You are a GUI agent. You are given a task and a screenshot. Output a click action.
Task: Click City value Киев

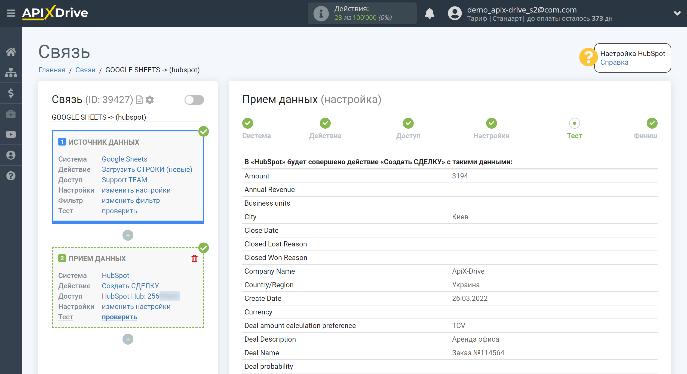click(x=460, y=217)
